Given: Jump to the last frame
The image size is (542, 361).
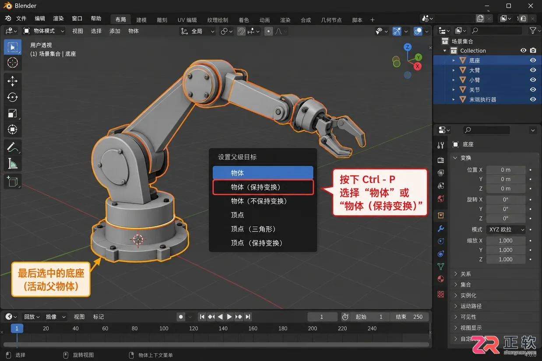Looking at the screenshot, I should (x=248, y=317).
